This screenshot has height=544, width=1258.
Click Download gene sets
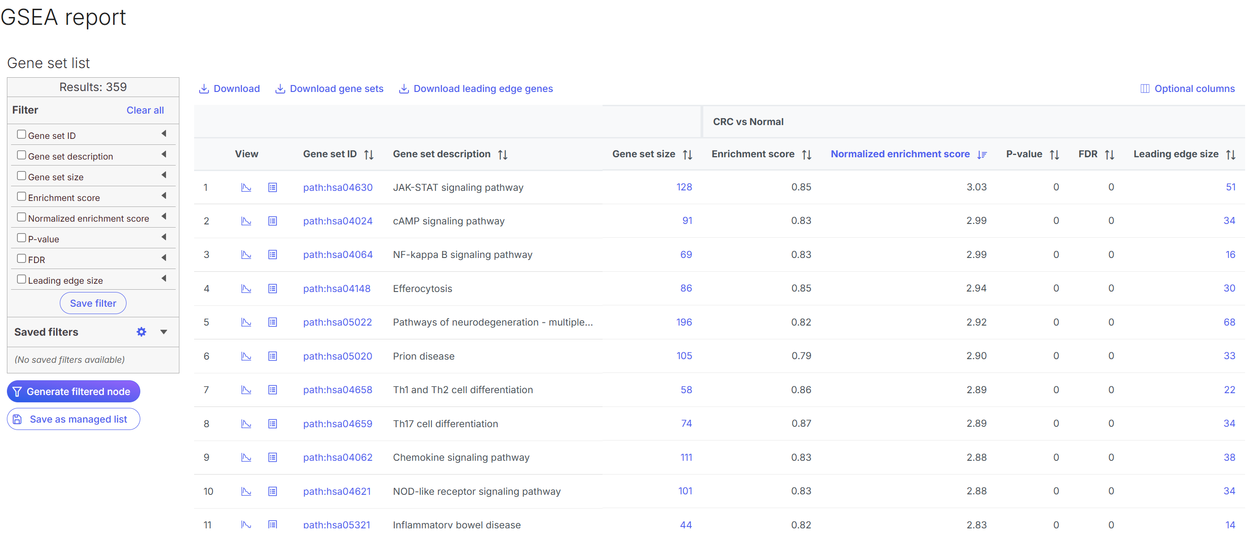(x=330, y=89)
